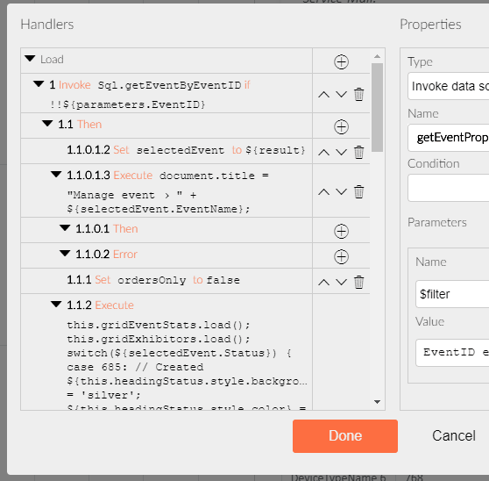The image size is (489, 481).
Task: Click the EventID parameter value field
Action: 452,353
